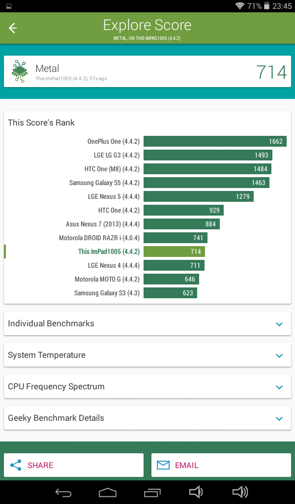Image resolution: width=295 pixels, height=504 pixels.
Task: Open recent apps navigation icon
Action: pos(152,492)
